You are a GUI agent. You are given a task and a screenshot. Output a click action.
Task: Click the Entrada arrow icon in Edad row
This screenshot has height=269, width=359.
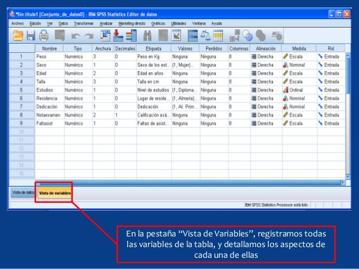point(320,73)
